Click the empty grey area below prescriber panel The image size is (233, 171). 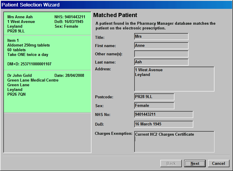[x=47, y=132]
